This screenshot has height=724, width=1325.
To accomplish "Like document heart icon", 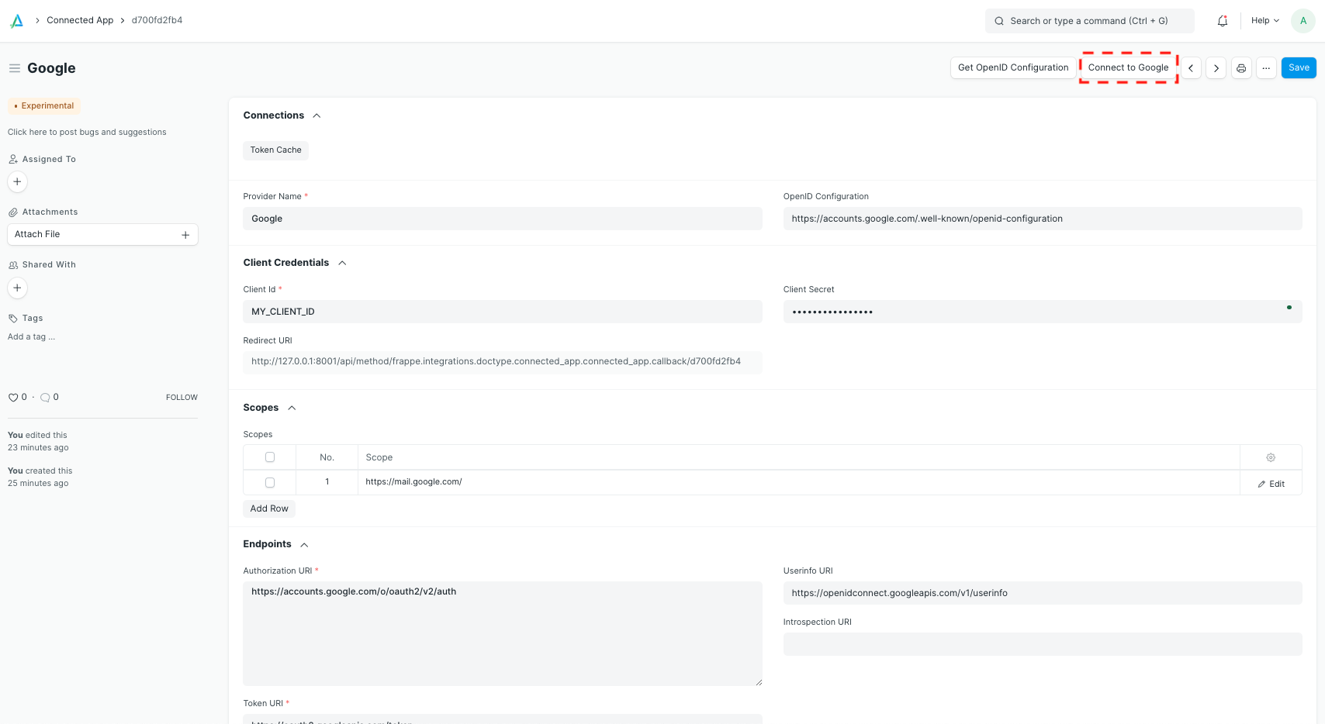I will [x=13, y=398].
